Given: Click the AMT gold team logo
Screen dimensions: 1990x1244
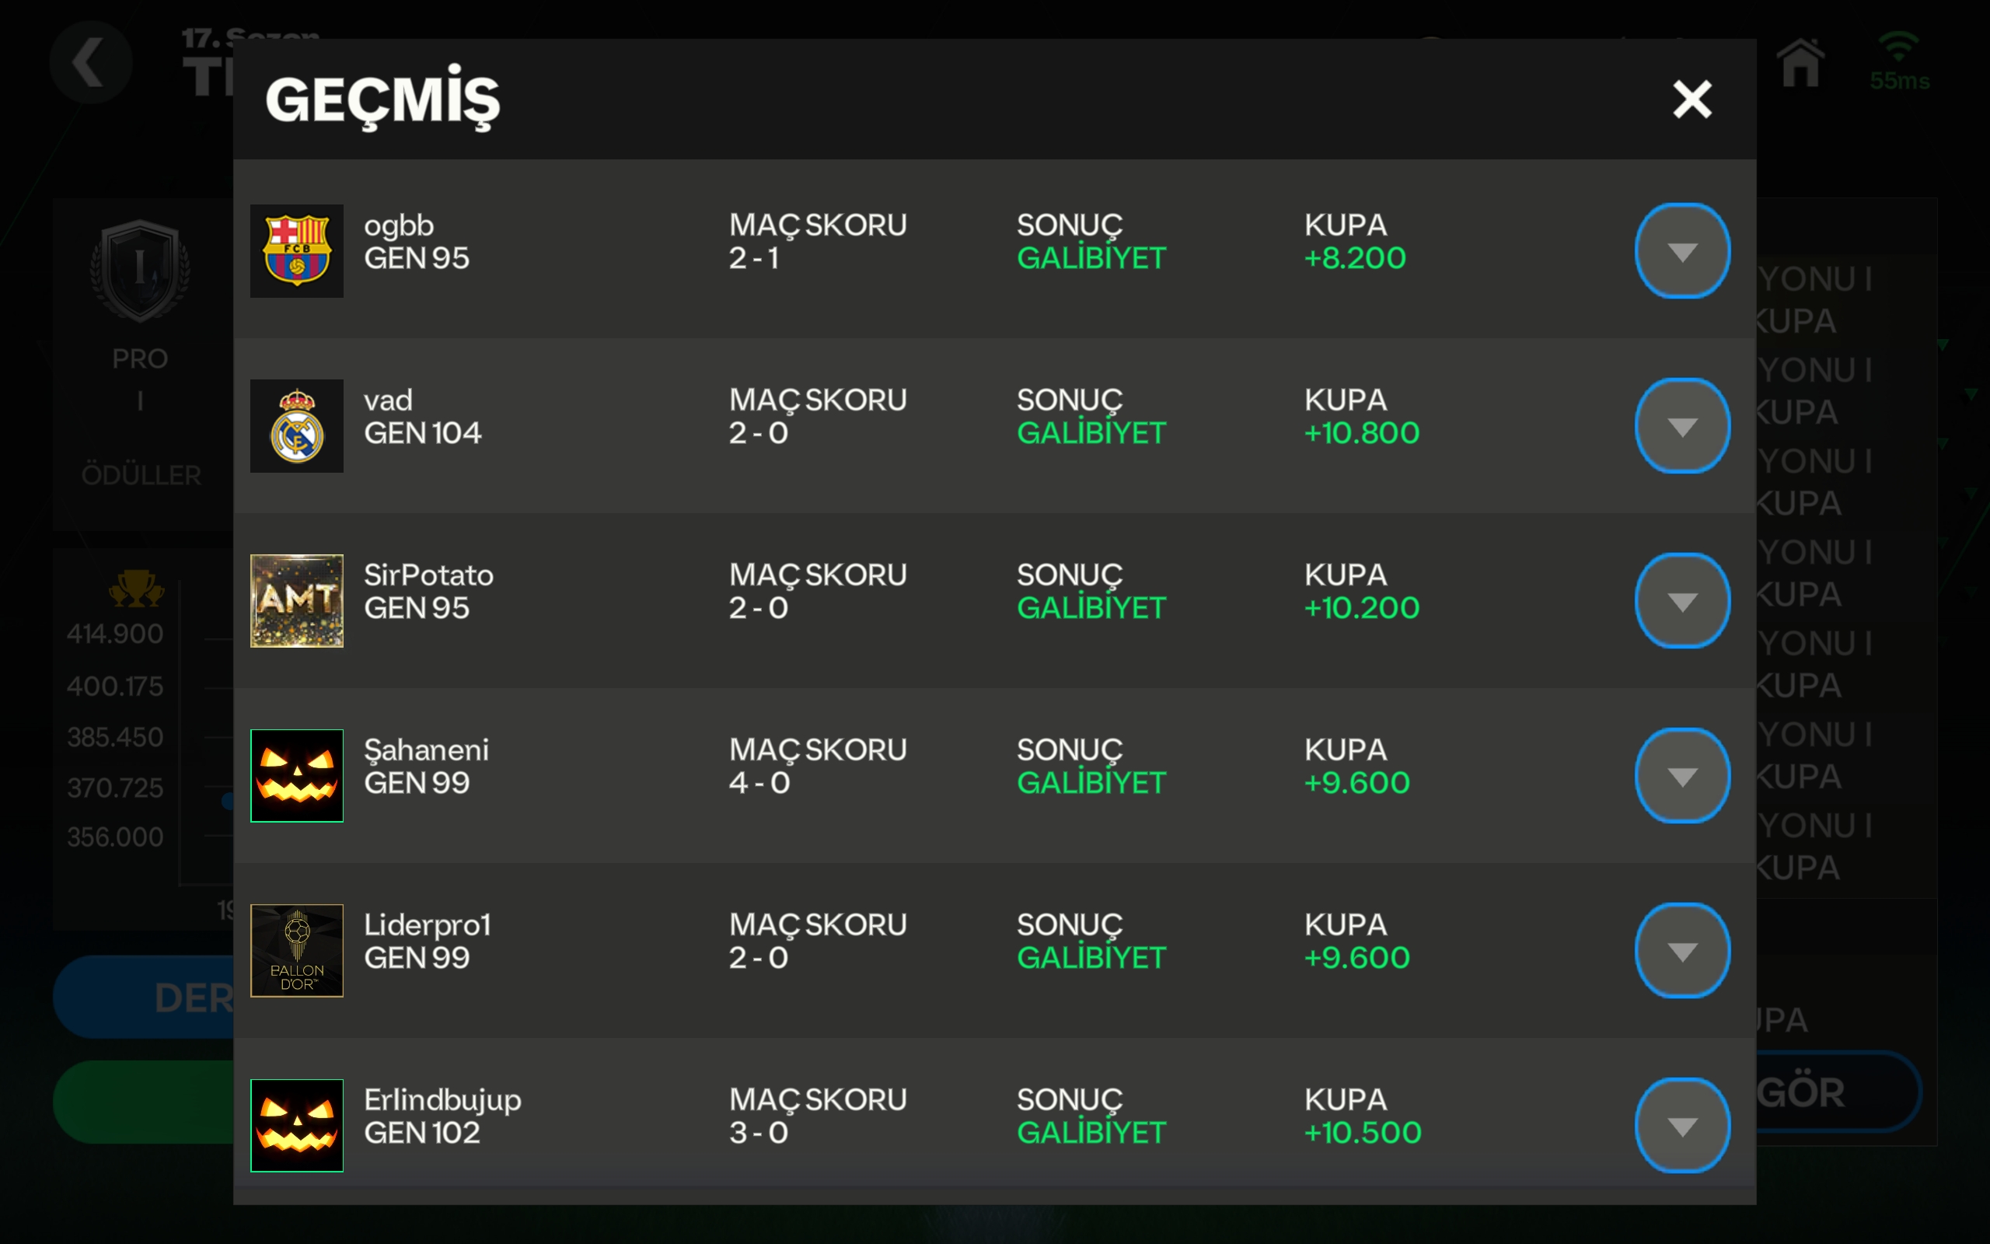Looking at the screenshot, I should (x=297, y=600).
